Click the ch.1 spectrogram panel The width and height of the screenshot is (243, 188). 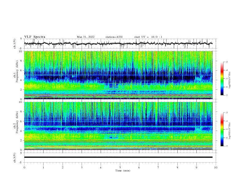point(118,75)
